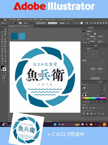Viewport: 108px width, 145px height.
Task: Add new effect via the fx button
Action: point(89,43)
